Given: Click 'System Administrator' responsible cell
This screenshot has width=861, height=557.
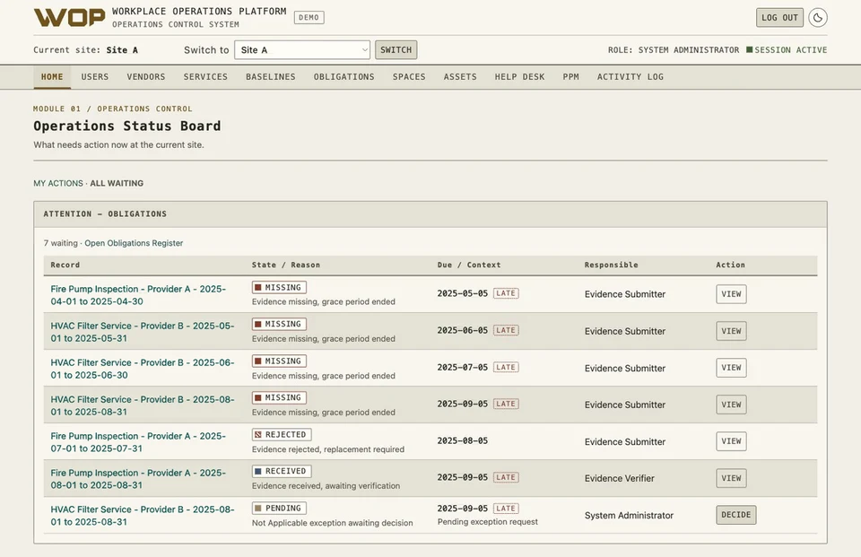Looking at the screenshot, I should (x=629, y=516).
